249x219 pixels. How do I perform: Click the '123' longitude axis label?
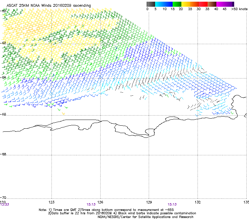pyautogui.click(x=51, y=202)
